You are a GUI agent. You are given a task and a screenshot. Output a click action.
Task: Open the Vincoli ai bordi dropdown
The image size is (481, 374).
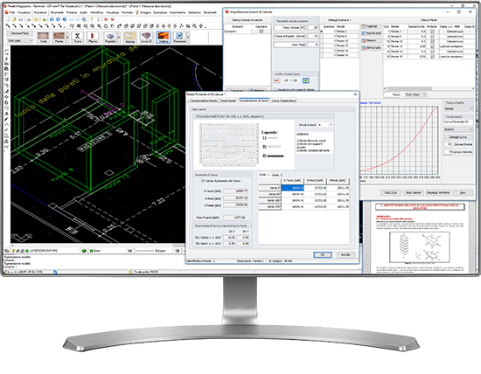pos(325,125)
